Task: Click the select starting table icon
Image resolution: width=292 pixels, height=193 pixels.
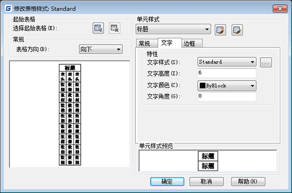Action: 98,28
